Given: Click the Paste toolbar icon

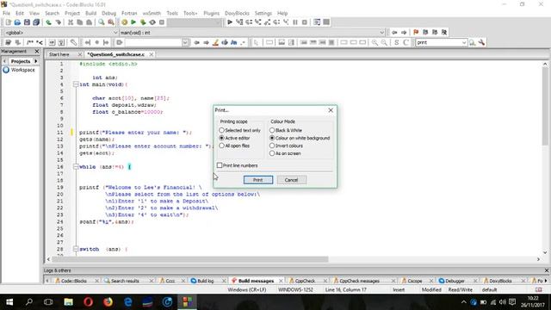Looking at the screenshot, I should click(90, 22).
